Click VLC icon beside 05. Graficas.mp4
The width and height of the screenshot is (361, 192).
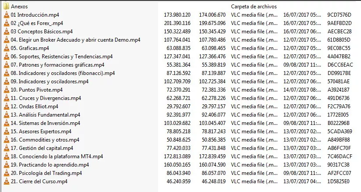[7, 48]
